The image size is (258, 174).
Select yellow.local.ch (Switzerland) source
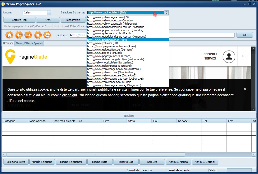click(x=128, y=62)
